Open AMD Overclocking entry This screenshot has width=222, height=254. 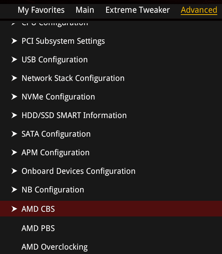point(55,247)
